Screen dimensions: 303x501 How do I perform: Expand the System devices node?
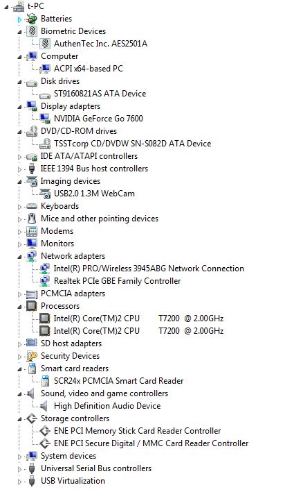pyautogui.click(x=19, y=457)
